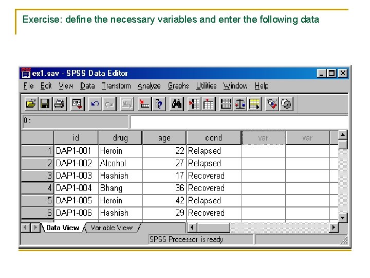Image resolution: width=370 pixels, height=278 pixels.
Task: Click the Bhang drug cell
Action: pyautogui.click(x=120, y=188)
